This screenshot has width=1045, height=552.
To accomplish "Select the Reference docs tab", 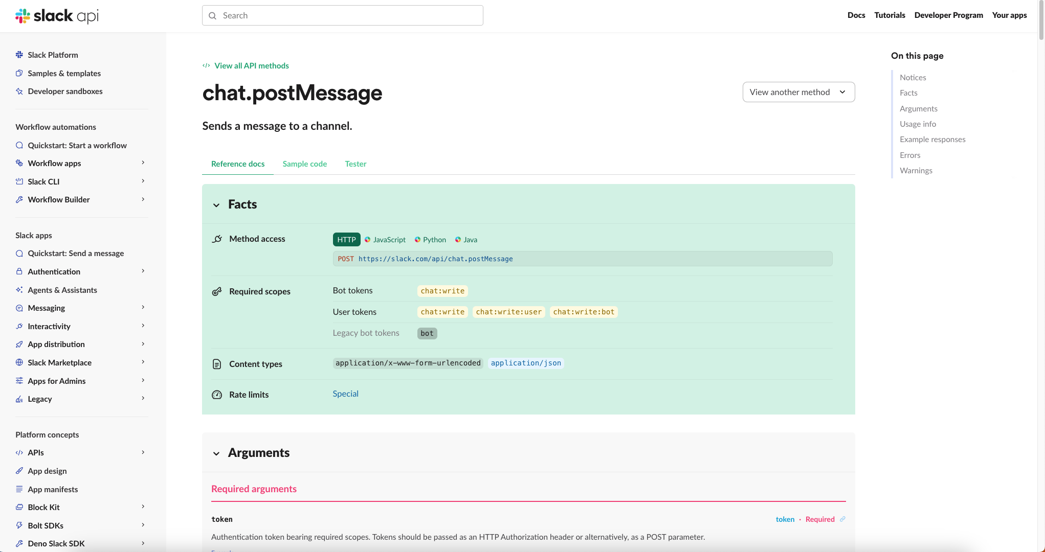I will click(238, 164).
